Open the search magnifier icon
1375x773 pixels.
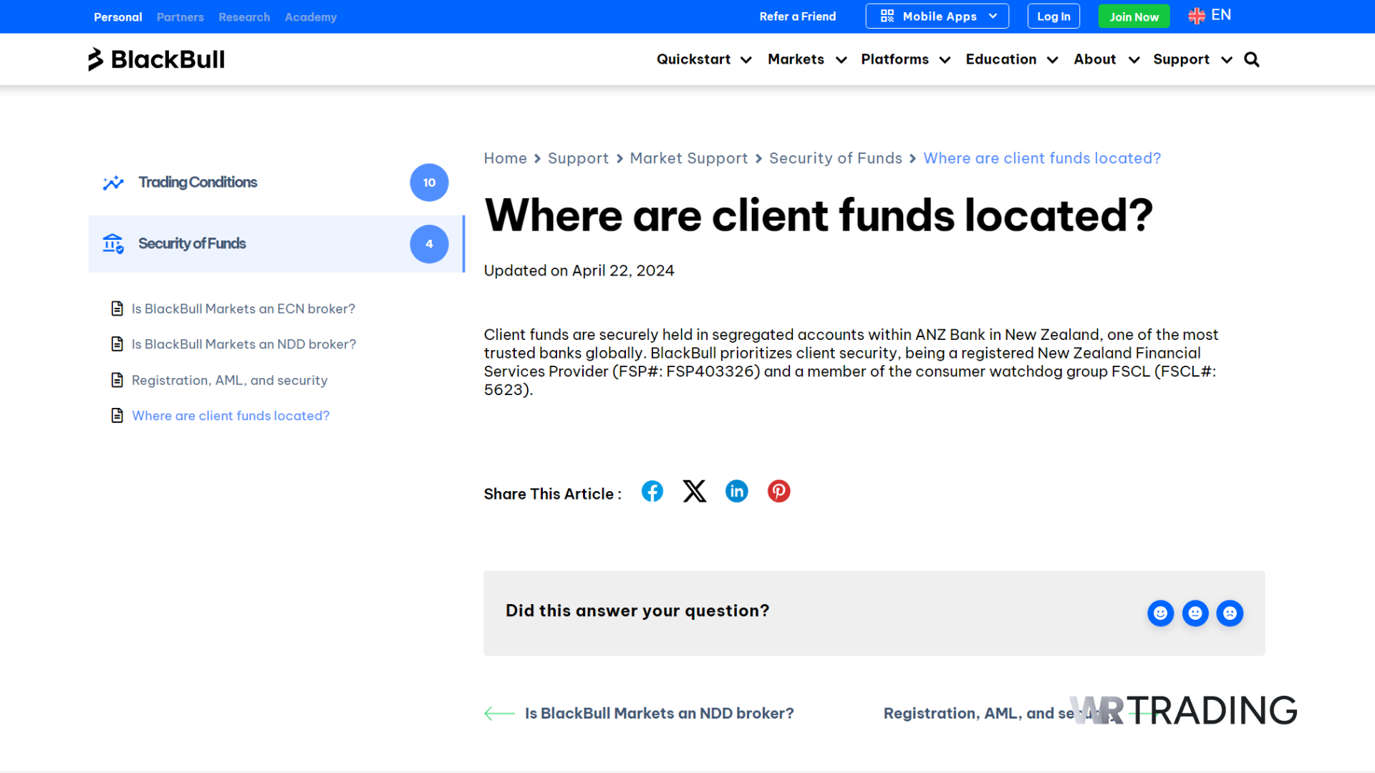pyautogui.click(x=1252, y=59)
